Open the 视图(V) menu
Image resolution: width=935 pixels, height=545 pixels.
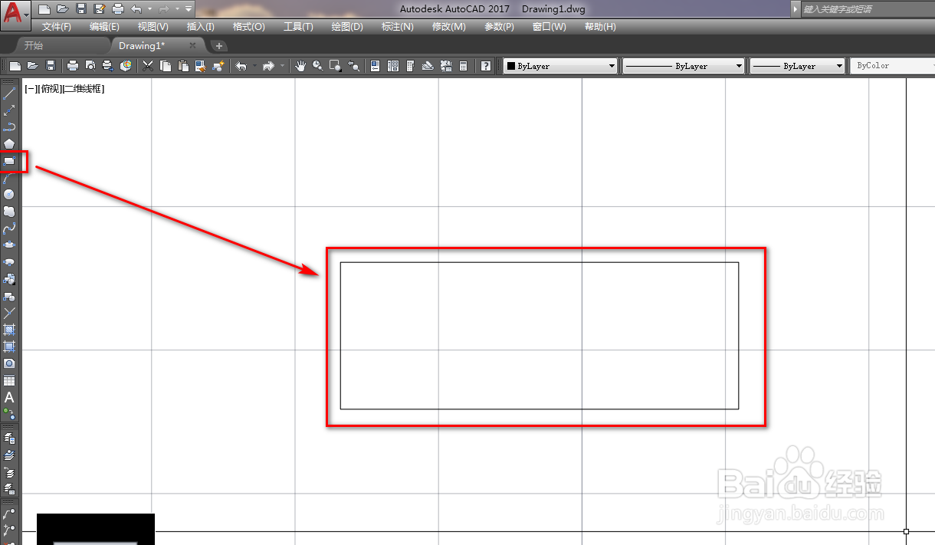click(153, 27)
